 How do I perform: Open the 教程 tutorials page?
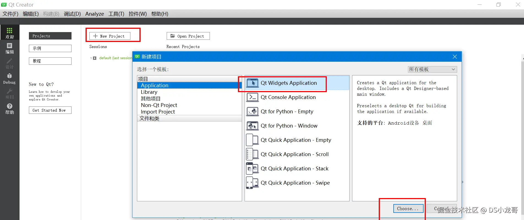point(50,61)
